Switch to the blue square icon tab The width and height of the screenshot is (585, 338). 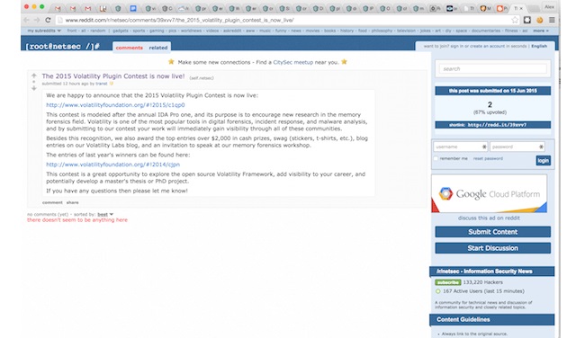click(x=133, y=8)
